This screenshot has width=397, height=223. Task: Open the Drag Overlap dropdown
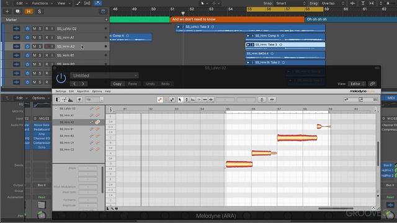coord(333,3)
